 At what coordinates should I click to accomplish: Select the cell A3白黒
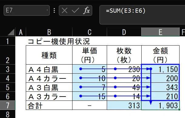pyautogui.click(x=49, y=87)
